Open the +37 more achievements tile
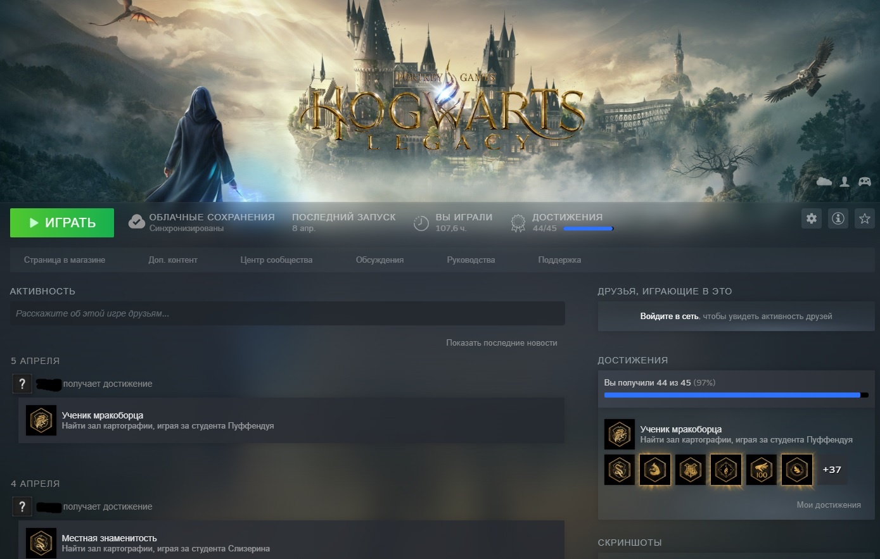The image size is (880, 559). click(831, 470)
